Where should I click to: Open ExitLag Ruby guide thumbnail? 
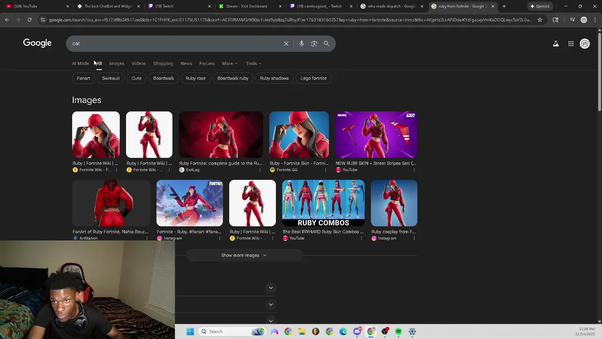click(x=221, y=135)
